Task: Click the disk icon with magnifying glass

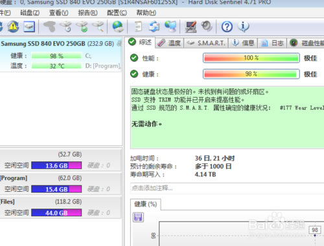Action: pos(98,26)
